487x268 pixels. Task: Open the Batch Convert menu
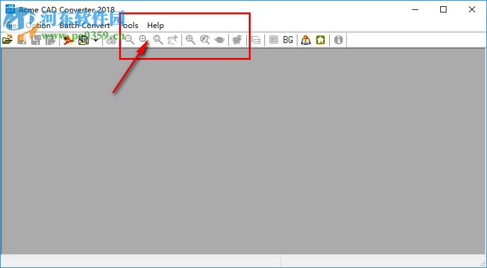coord(85,26)
